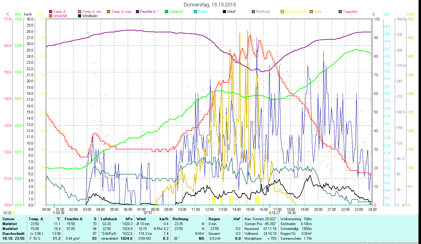Click the green Luftdruck* legend swatch
Viewport: 421px width, 244px height.
pyautogui.click(x=166, y=12)
